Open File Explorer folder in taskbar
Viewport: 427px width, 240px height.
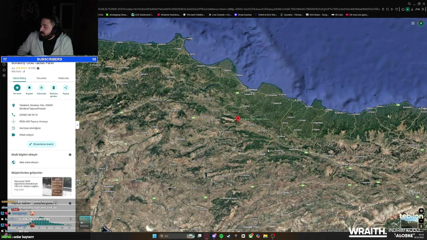[x=265, y=236]
